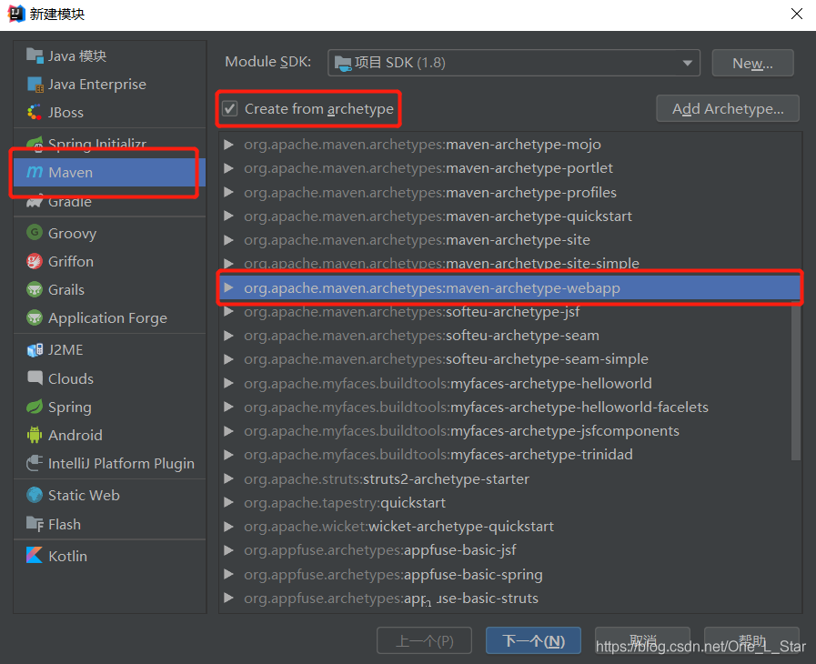The width and height of the screenshot is (816, 664).
Task: Click the Flash icon
Action: 35,524
